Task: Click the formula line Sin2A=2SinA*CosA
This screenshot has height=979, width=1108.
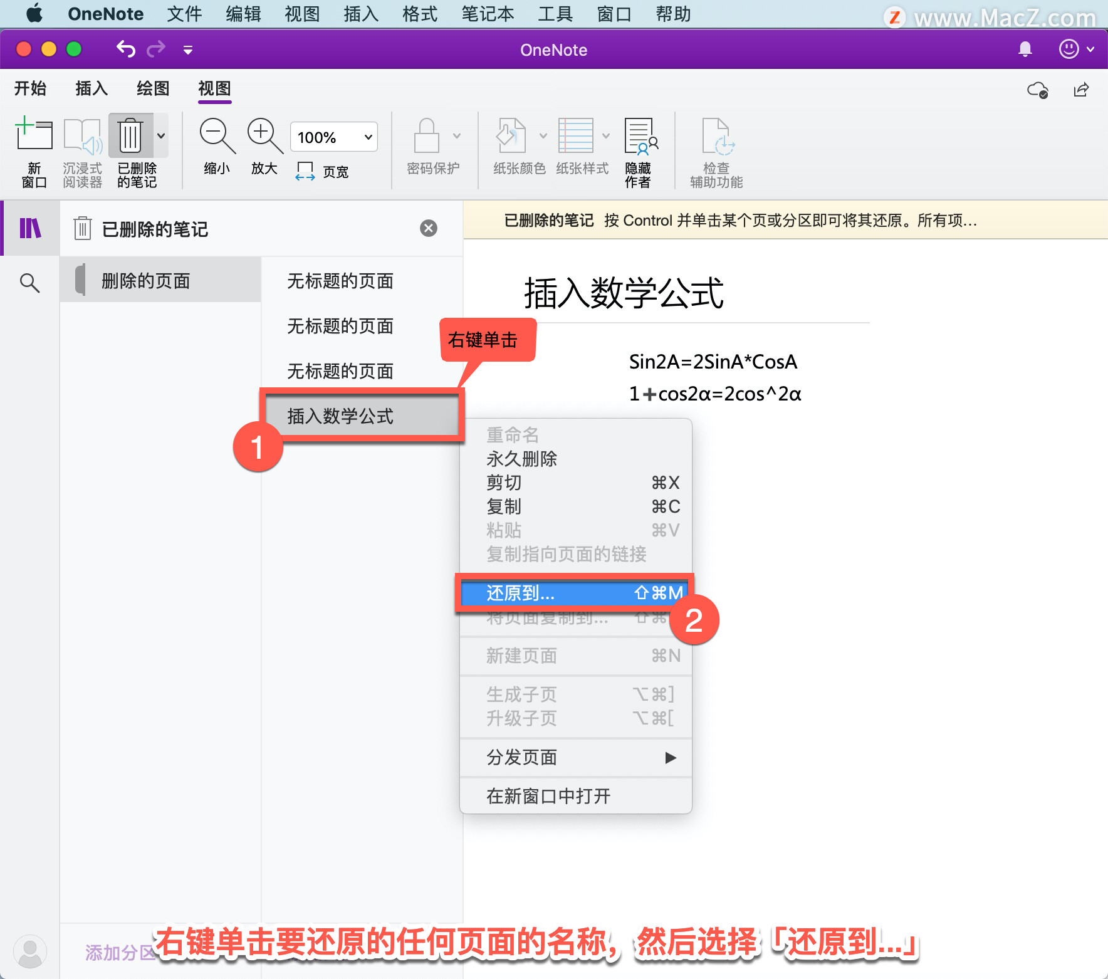Action: 713,362
